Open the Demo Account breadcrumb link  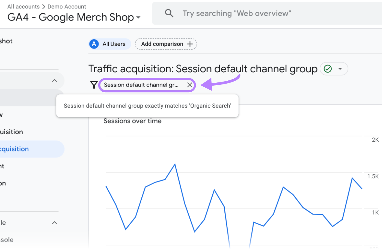click(67, 6)
